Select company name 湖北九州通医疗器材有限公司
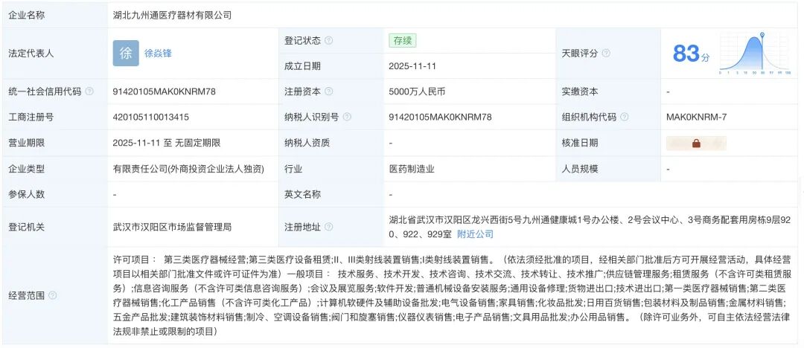The image size is (804, 348). point(172,16)
